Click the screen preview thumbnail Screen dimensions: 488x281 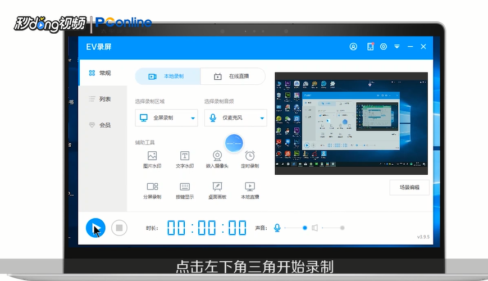tap(352, 124)
